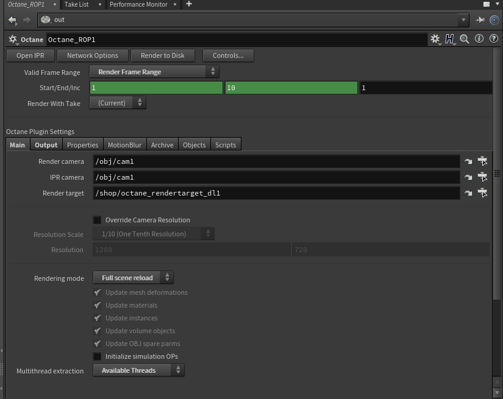Viewport: 503px width, 399px height.
Task: Open the node info icon
Action: click(x=479, y=39)
